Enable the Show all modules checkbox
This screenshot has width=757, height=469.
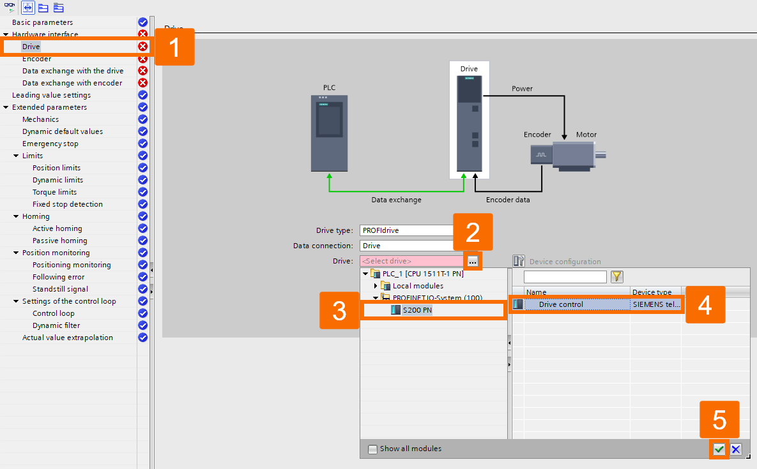point(372,449)
